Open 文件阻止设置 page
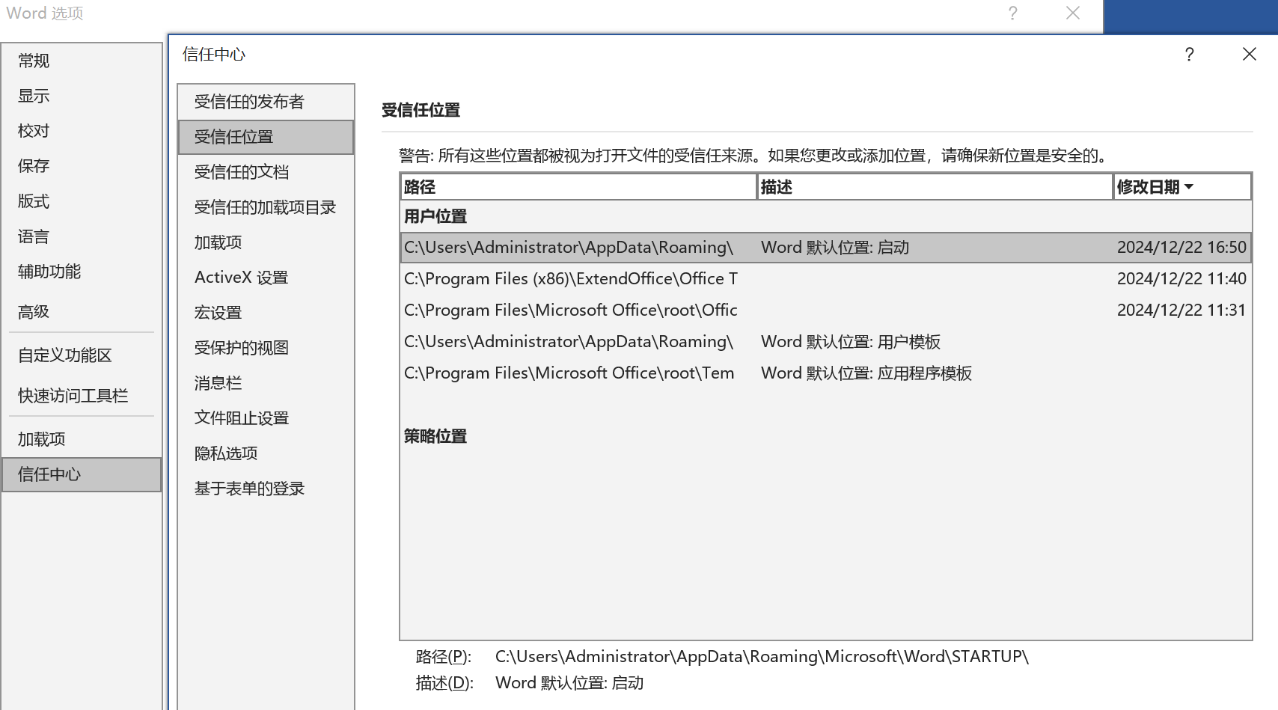 pyautogui.click(x=266, y=418)
